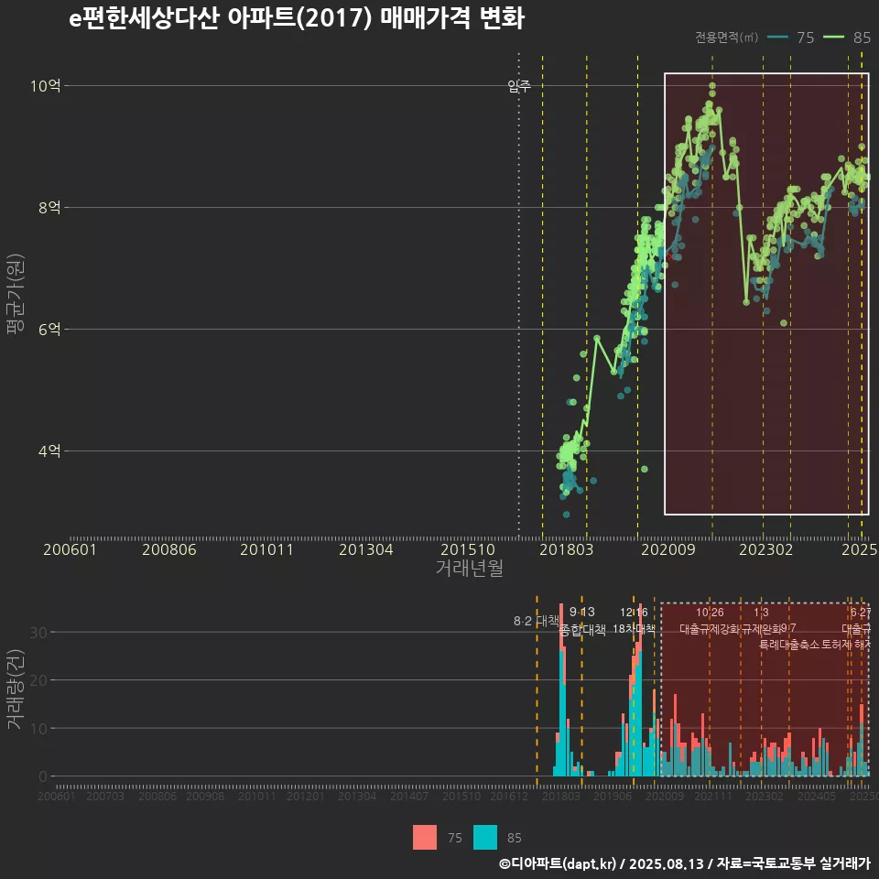The height and width of the screenshot is (879, 879).
Task: Click '201803' on the price chart x-axis
Action: click(x=566, y=549)
